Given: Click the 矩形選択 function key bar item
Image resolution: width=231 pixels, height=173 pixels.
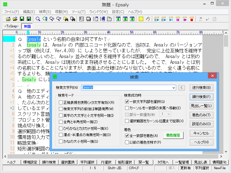Looking at the screenshot, I should [x=125, y=162].
